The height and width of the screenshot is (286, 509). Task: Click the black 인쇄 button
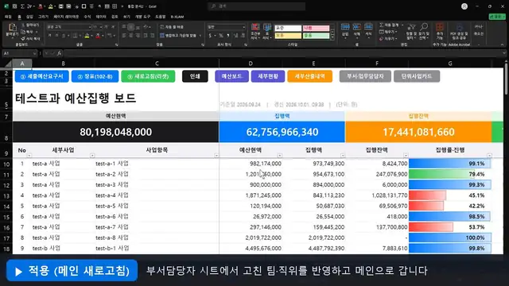point(195,76)
